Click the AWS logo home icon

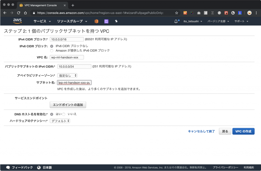tap(17, 21)
